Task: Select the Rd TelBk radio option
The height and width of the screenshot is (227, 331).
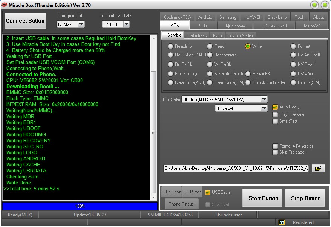Action: tap(170, 64)
